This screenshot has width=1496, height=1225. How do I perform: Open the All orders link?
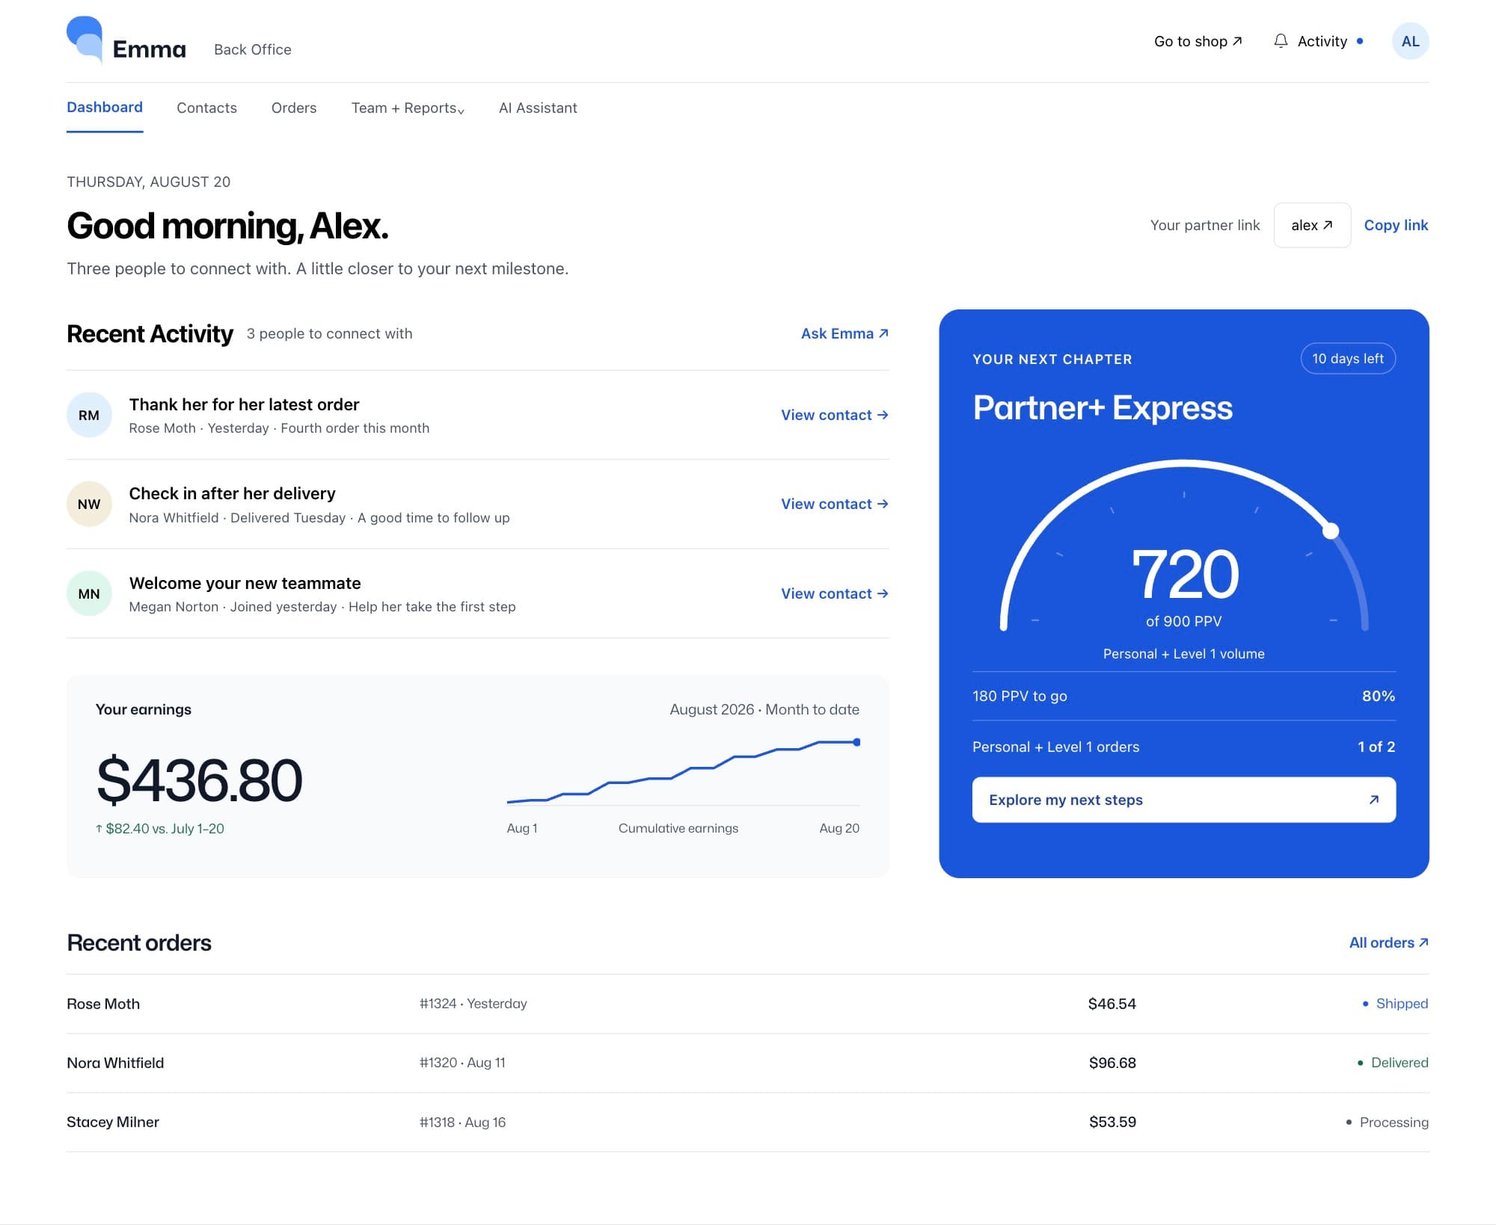(x=1388, y=942)
